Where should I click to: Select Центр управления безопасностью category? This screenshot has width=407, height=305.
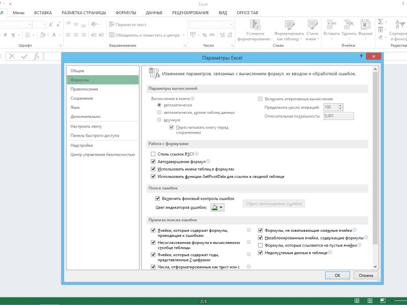point(103,155)
